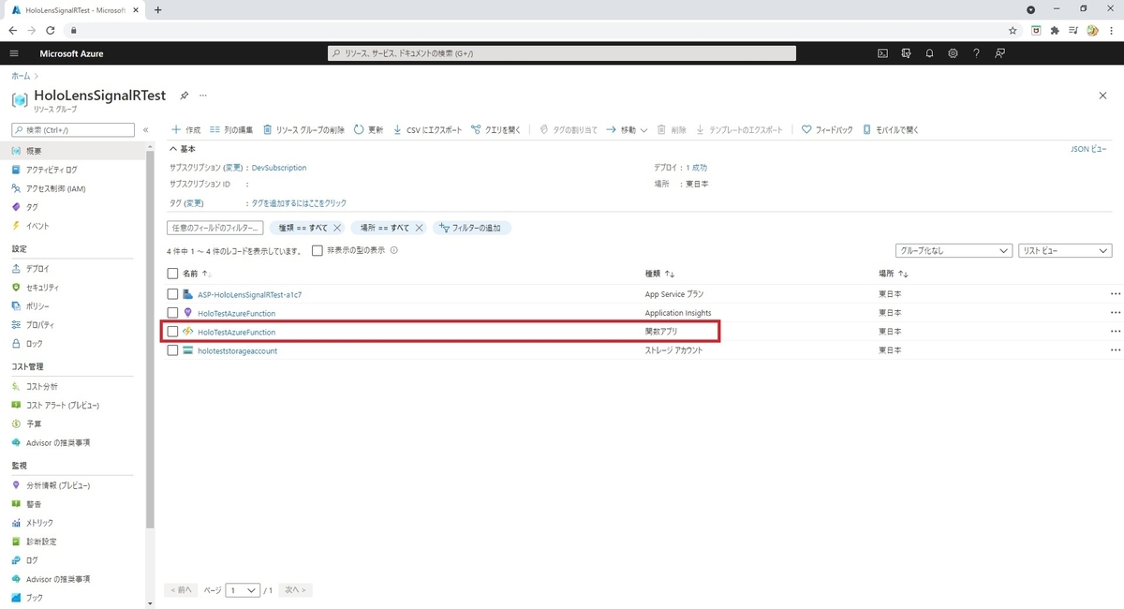
Task: Click リソース グループの削除 button
Action: click(303, 129)
